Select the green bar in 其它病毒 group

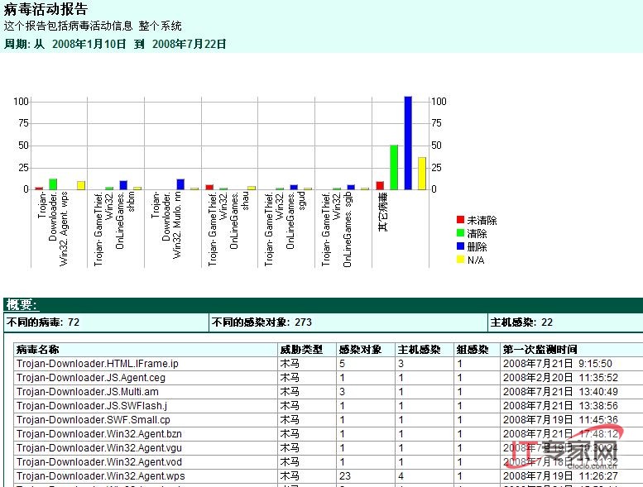pos(394,167)
